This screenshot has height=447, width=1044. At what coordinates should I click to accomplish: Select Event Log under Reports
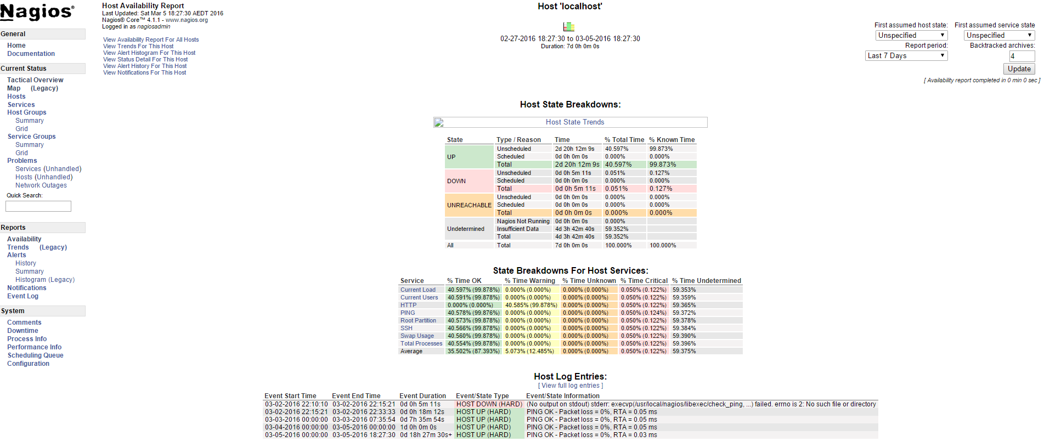(22, 296)
